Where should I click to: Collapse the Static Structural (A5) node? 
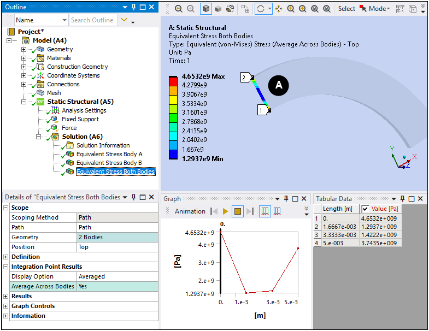tap(23, 102)
